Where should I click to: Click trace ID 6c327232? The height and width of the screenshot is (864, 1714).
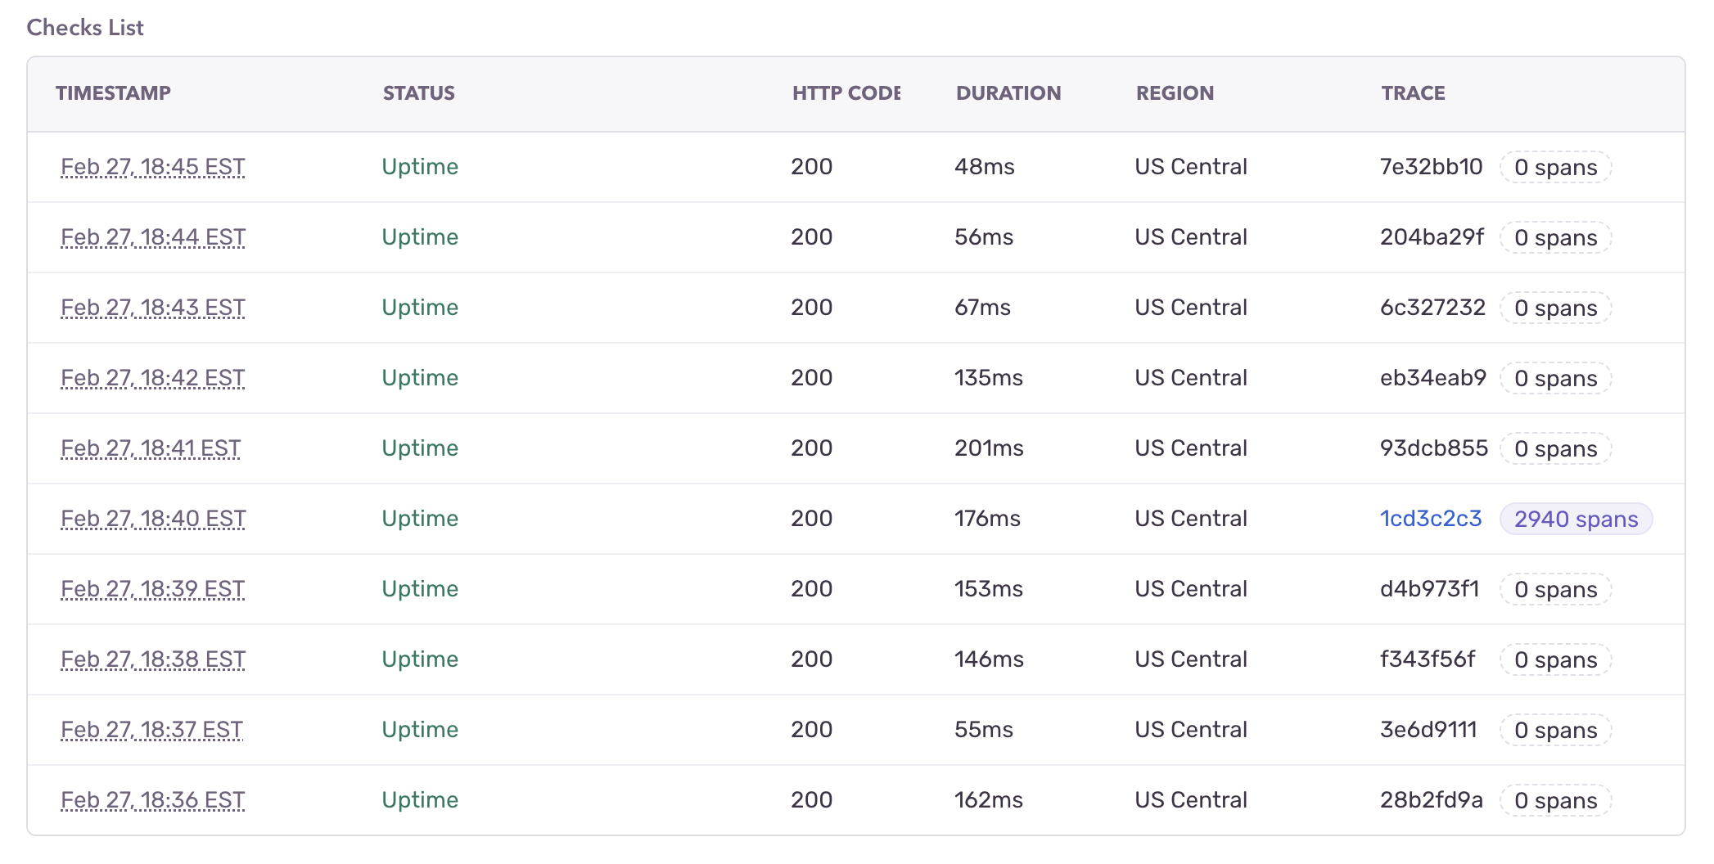tap(1432, 308)
